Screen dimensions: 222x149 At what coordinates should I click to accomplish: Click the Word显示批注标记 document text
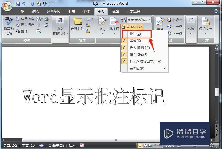click(93, 96)
